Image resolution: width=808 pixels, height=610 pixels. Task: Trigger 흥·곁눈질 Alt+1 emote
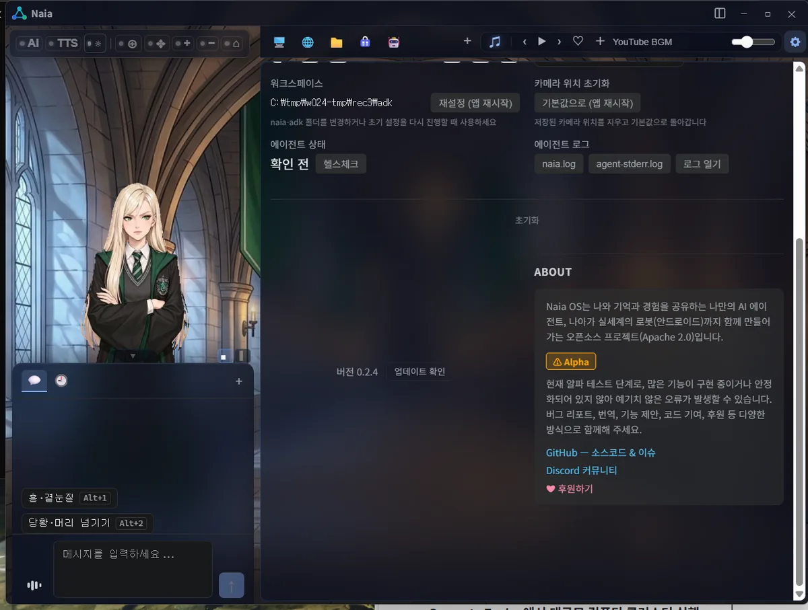click(x=69, y=498)
